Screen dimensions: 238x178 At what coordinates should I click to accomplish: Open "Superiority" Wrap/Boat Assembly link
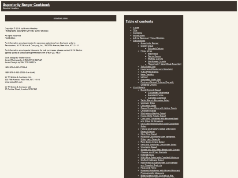pyautogui.click(x=165, y=64)
